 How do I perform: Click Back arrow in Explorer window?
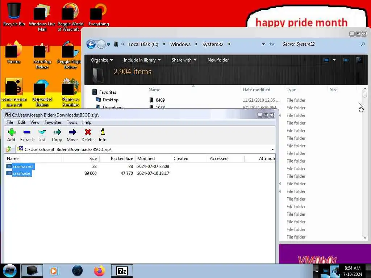click(x=91, y=44)
